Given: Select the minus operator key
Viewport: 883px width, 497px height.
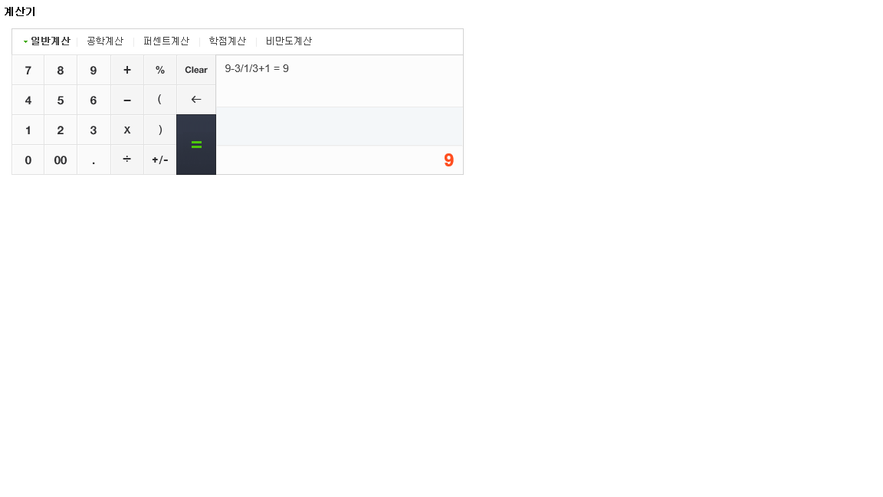Looking at the screenshot, I should [x=126, y=100].
